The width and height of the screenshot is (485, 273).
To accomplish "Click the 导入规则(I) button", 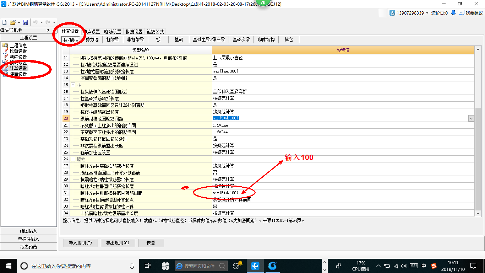I will point(81,243).
